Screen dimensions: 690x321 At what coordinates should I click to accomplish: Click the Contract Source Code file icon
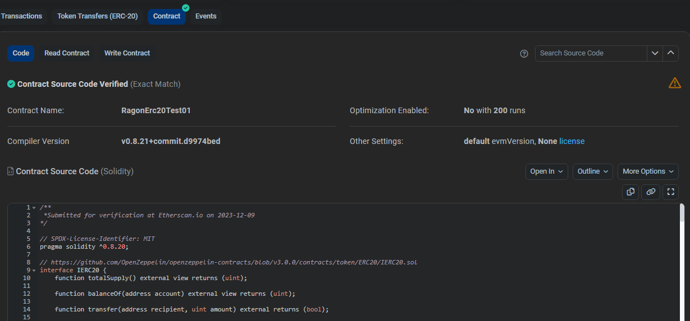(x=11, y=171)
